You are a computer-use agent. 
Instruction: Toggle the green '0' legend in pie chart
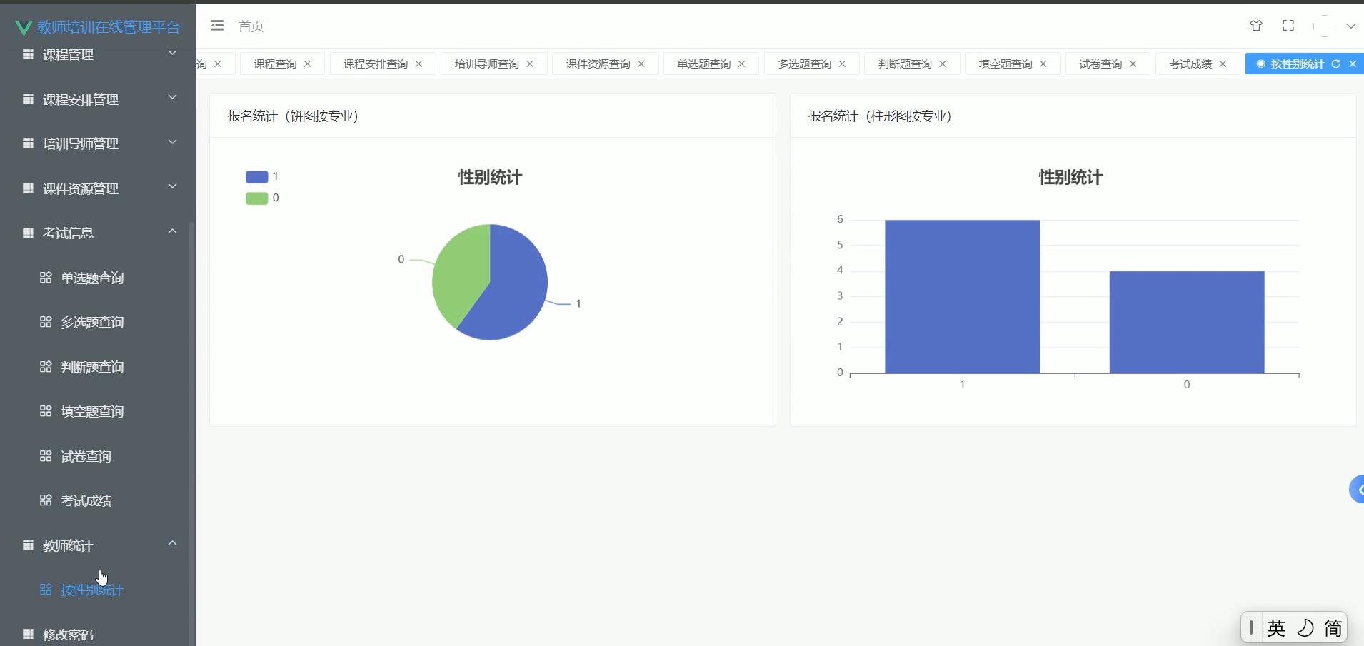tap(263, 198)
